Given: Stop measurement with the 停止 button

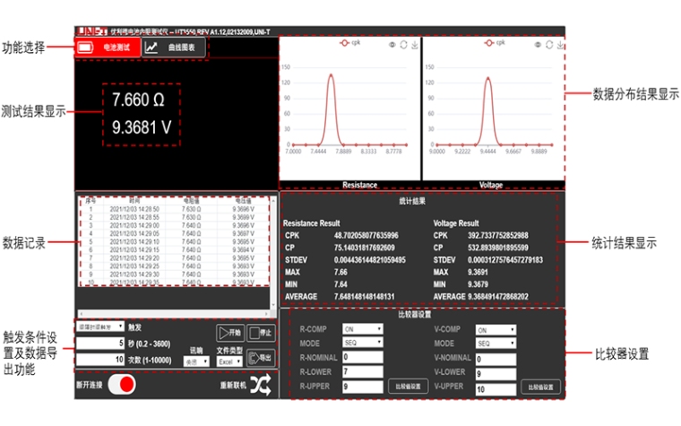Looking at the screenshot, I should (262, 333).
